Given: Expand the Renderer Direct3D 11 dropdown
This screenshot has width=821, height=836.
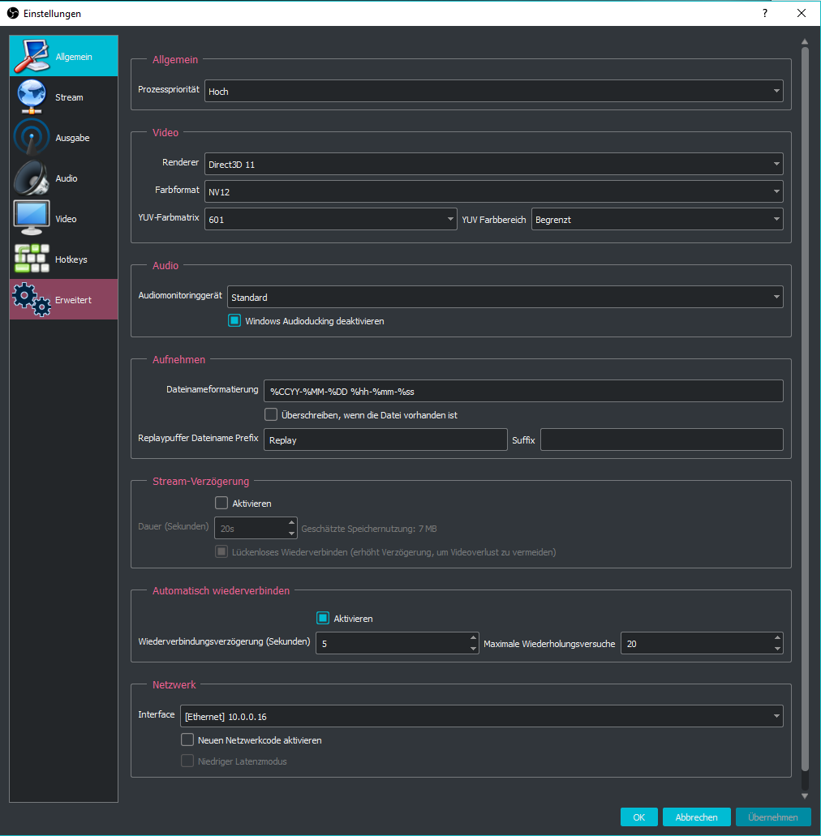Looking at the screenshot, I should click(x=493, y=165).
